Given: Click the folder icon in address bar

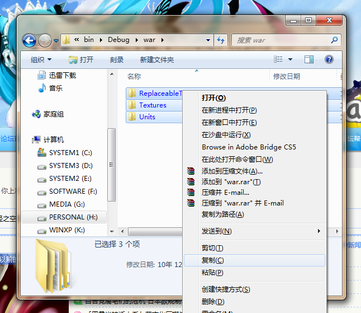Looking at the screenshot, I should [x=66, y=40].
